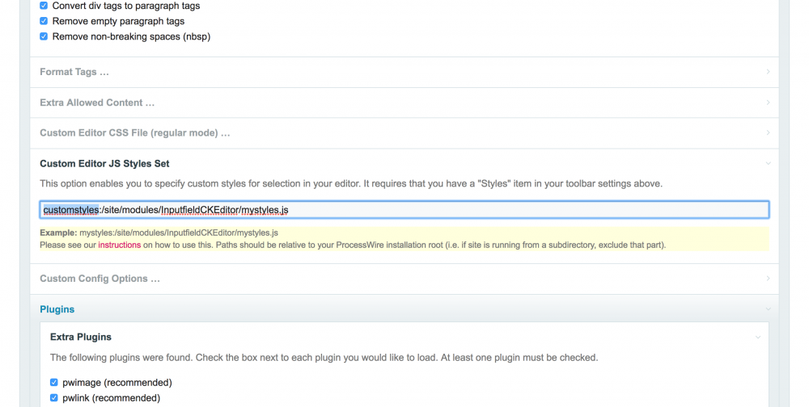The image size is (809, 407).
Task: Click chevron beside Custom Editor CSS File
Action: coord(768,133)
